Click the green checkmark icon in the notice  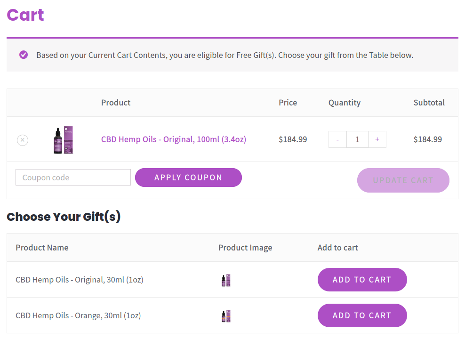[x=24, y=55]
